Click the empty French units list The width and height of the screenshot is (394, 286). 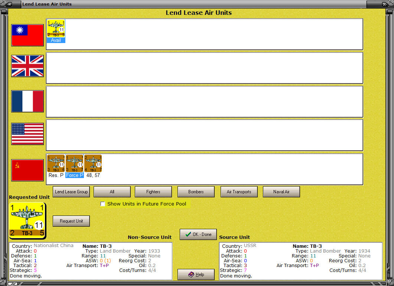tap(205, 102)
